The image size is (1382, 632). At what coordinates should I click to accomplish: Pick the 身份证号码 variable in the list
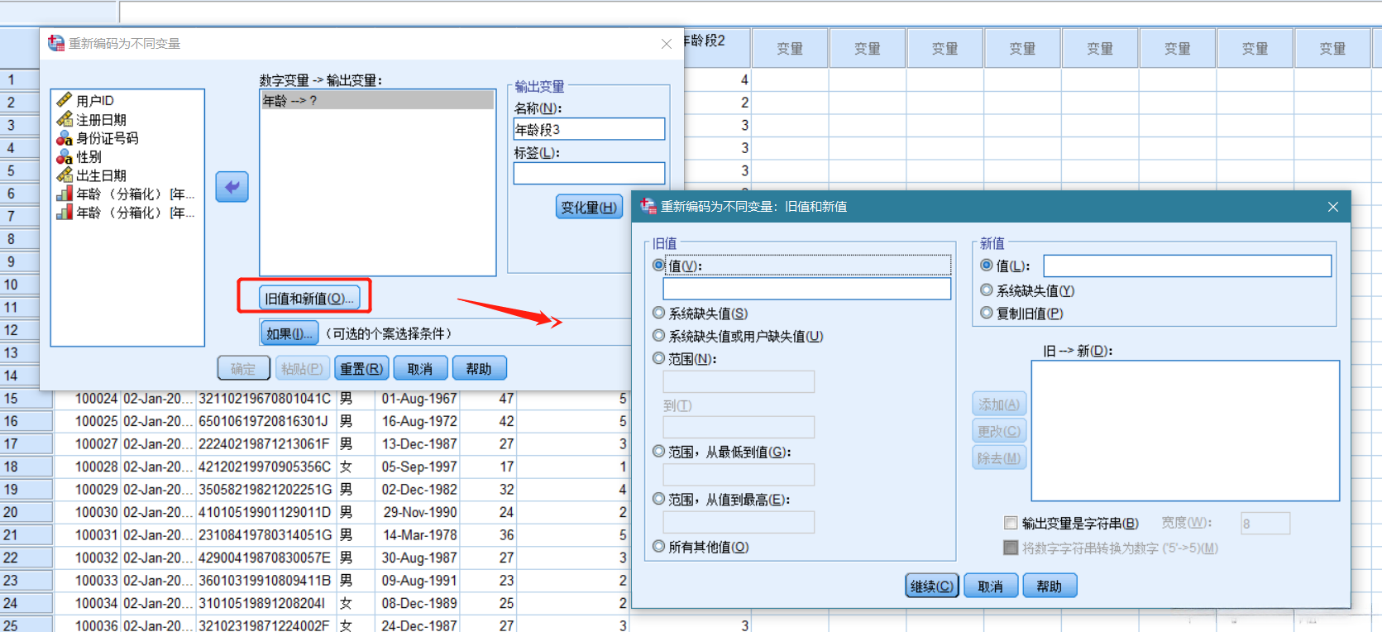click(x=107, y=138)
